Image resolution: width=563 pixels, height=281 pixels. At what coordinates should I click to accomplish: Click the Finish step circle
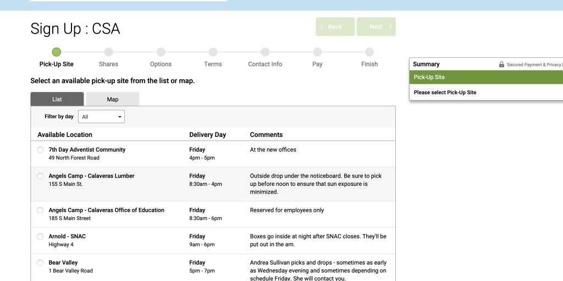(369, 52)
